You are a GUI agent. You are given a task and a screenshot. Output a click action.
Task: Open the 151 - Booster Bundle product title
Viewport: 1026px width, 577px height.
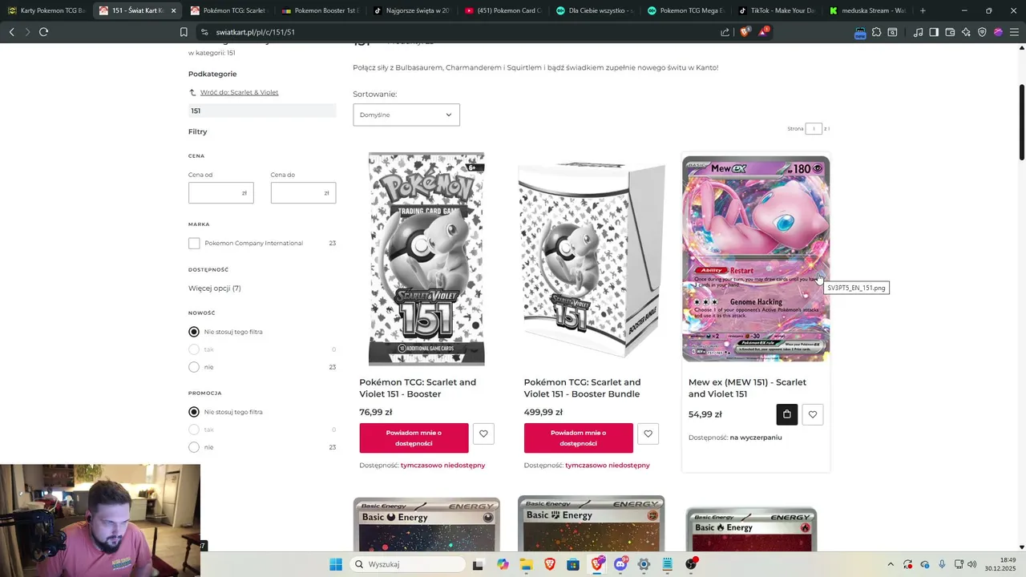click(x=582, y=388)
